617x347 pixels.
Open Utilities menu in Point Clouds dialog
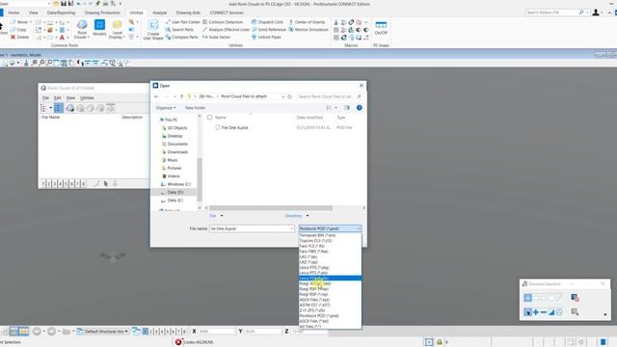tap(87, 98)
